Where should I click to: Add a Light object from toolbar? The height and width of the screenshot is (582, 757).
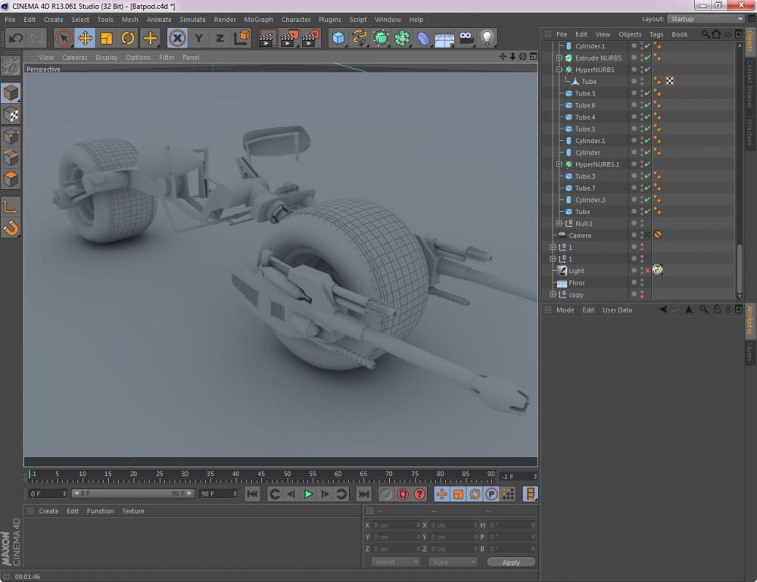(x=488, y=38)
